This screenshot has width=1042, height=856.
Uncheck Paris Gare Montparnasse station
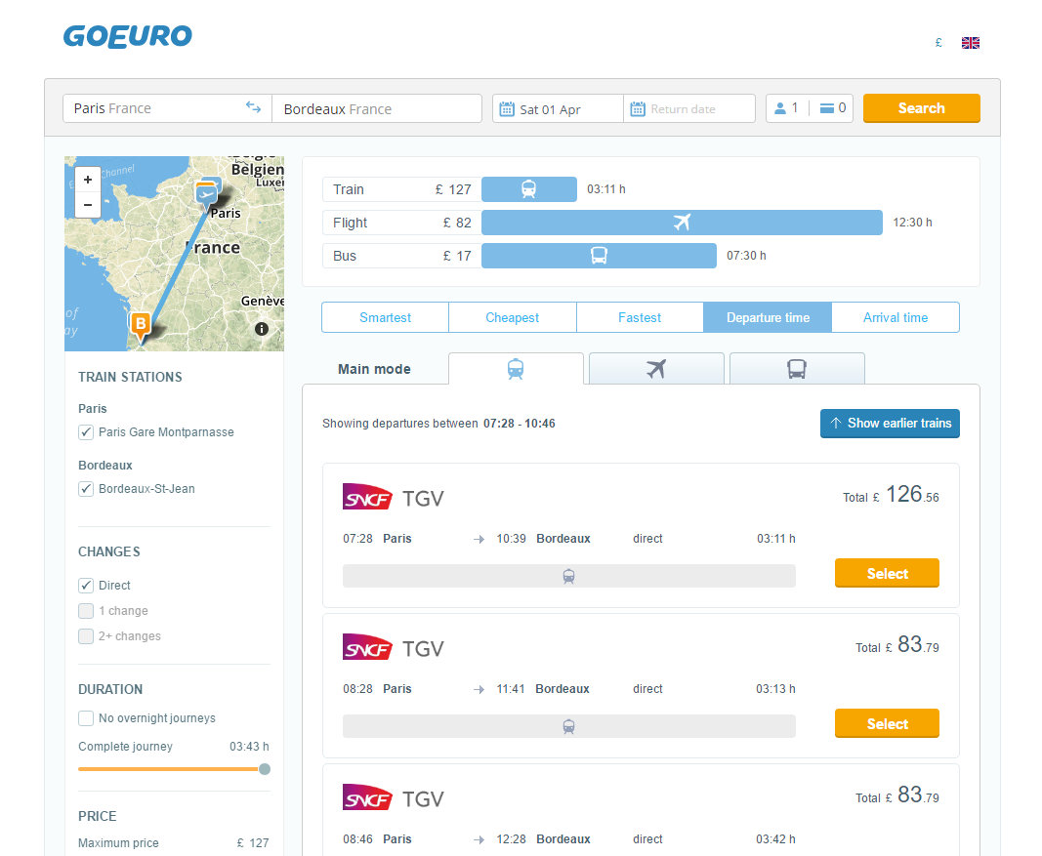coord(86,432)
